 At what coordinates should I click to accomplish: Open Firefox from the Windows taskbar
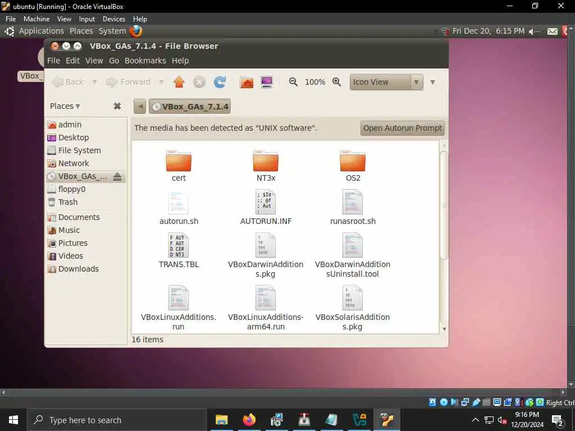pos(249,420)
